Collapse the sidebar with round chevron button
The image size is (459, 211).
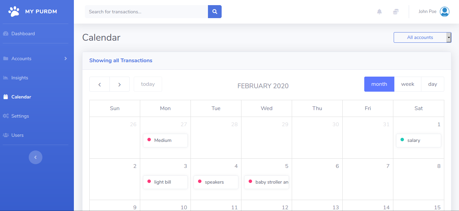[36, 157]
